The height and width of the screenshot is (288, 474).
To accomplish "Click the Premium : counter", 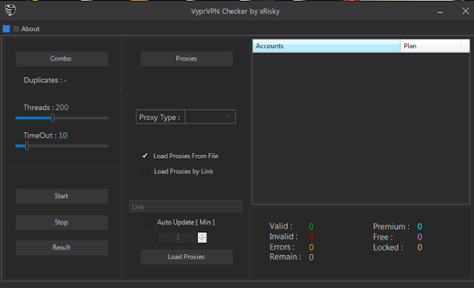I will pyautogui.click(x=397, y=227).
